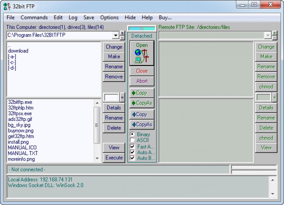Image resolution: width=284 pixels, height=205 pixels.
Task: Expand the local path dropdown
Action: click(115, 35)
